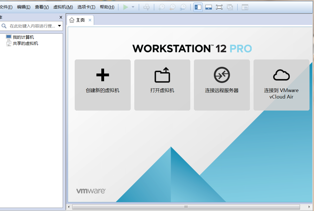Toggle the library sidebar view icon

(x=198, y=7)
